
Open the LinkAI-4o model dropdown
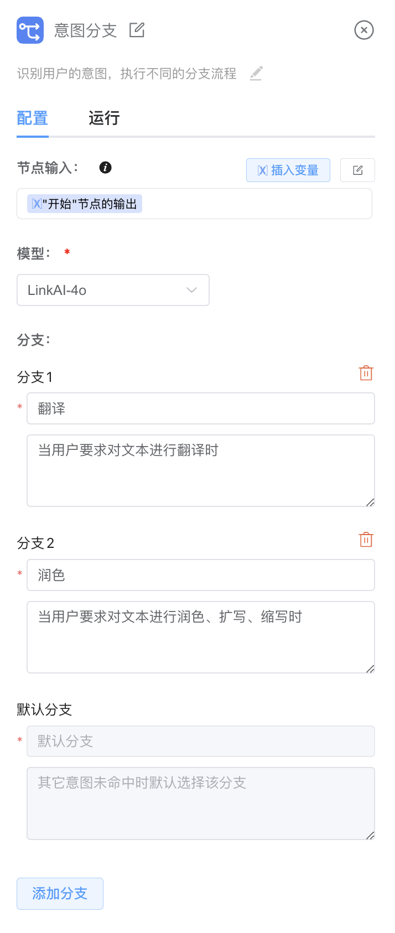(x=113, y=290)
